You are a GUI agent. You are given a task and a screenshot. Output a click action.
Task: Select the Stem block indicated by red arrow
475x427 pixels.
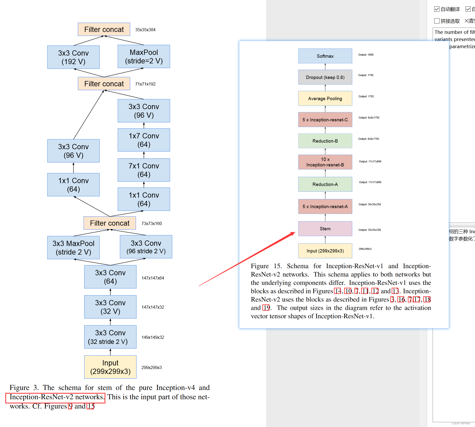click(x=325, y=229)
